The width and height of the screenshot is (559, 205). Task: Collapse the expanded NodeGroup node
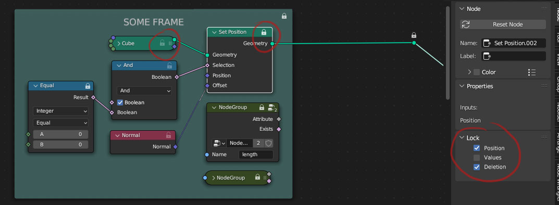pyautogui.click(x=214, y=107)
